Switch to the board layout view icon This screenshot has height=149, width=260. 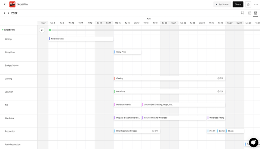pos(249,13)
